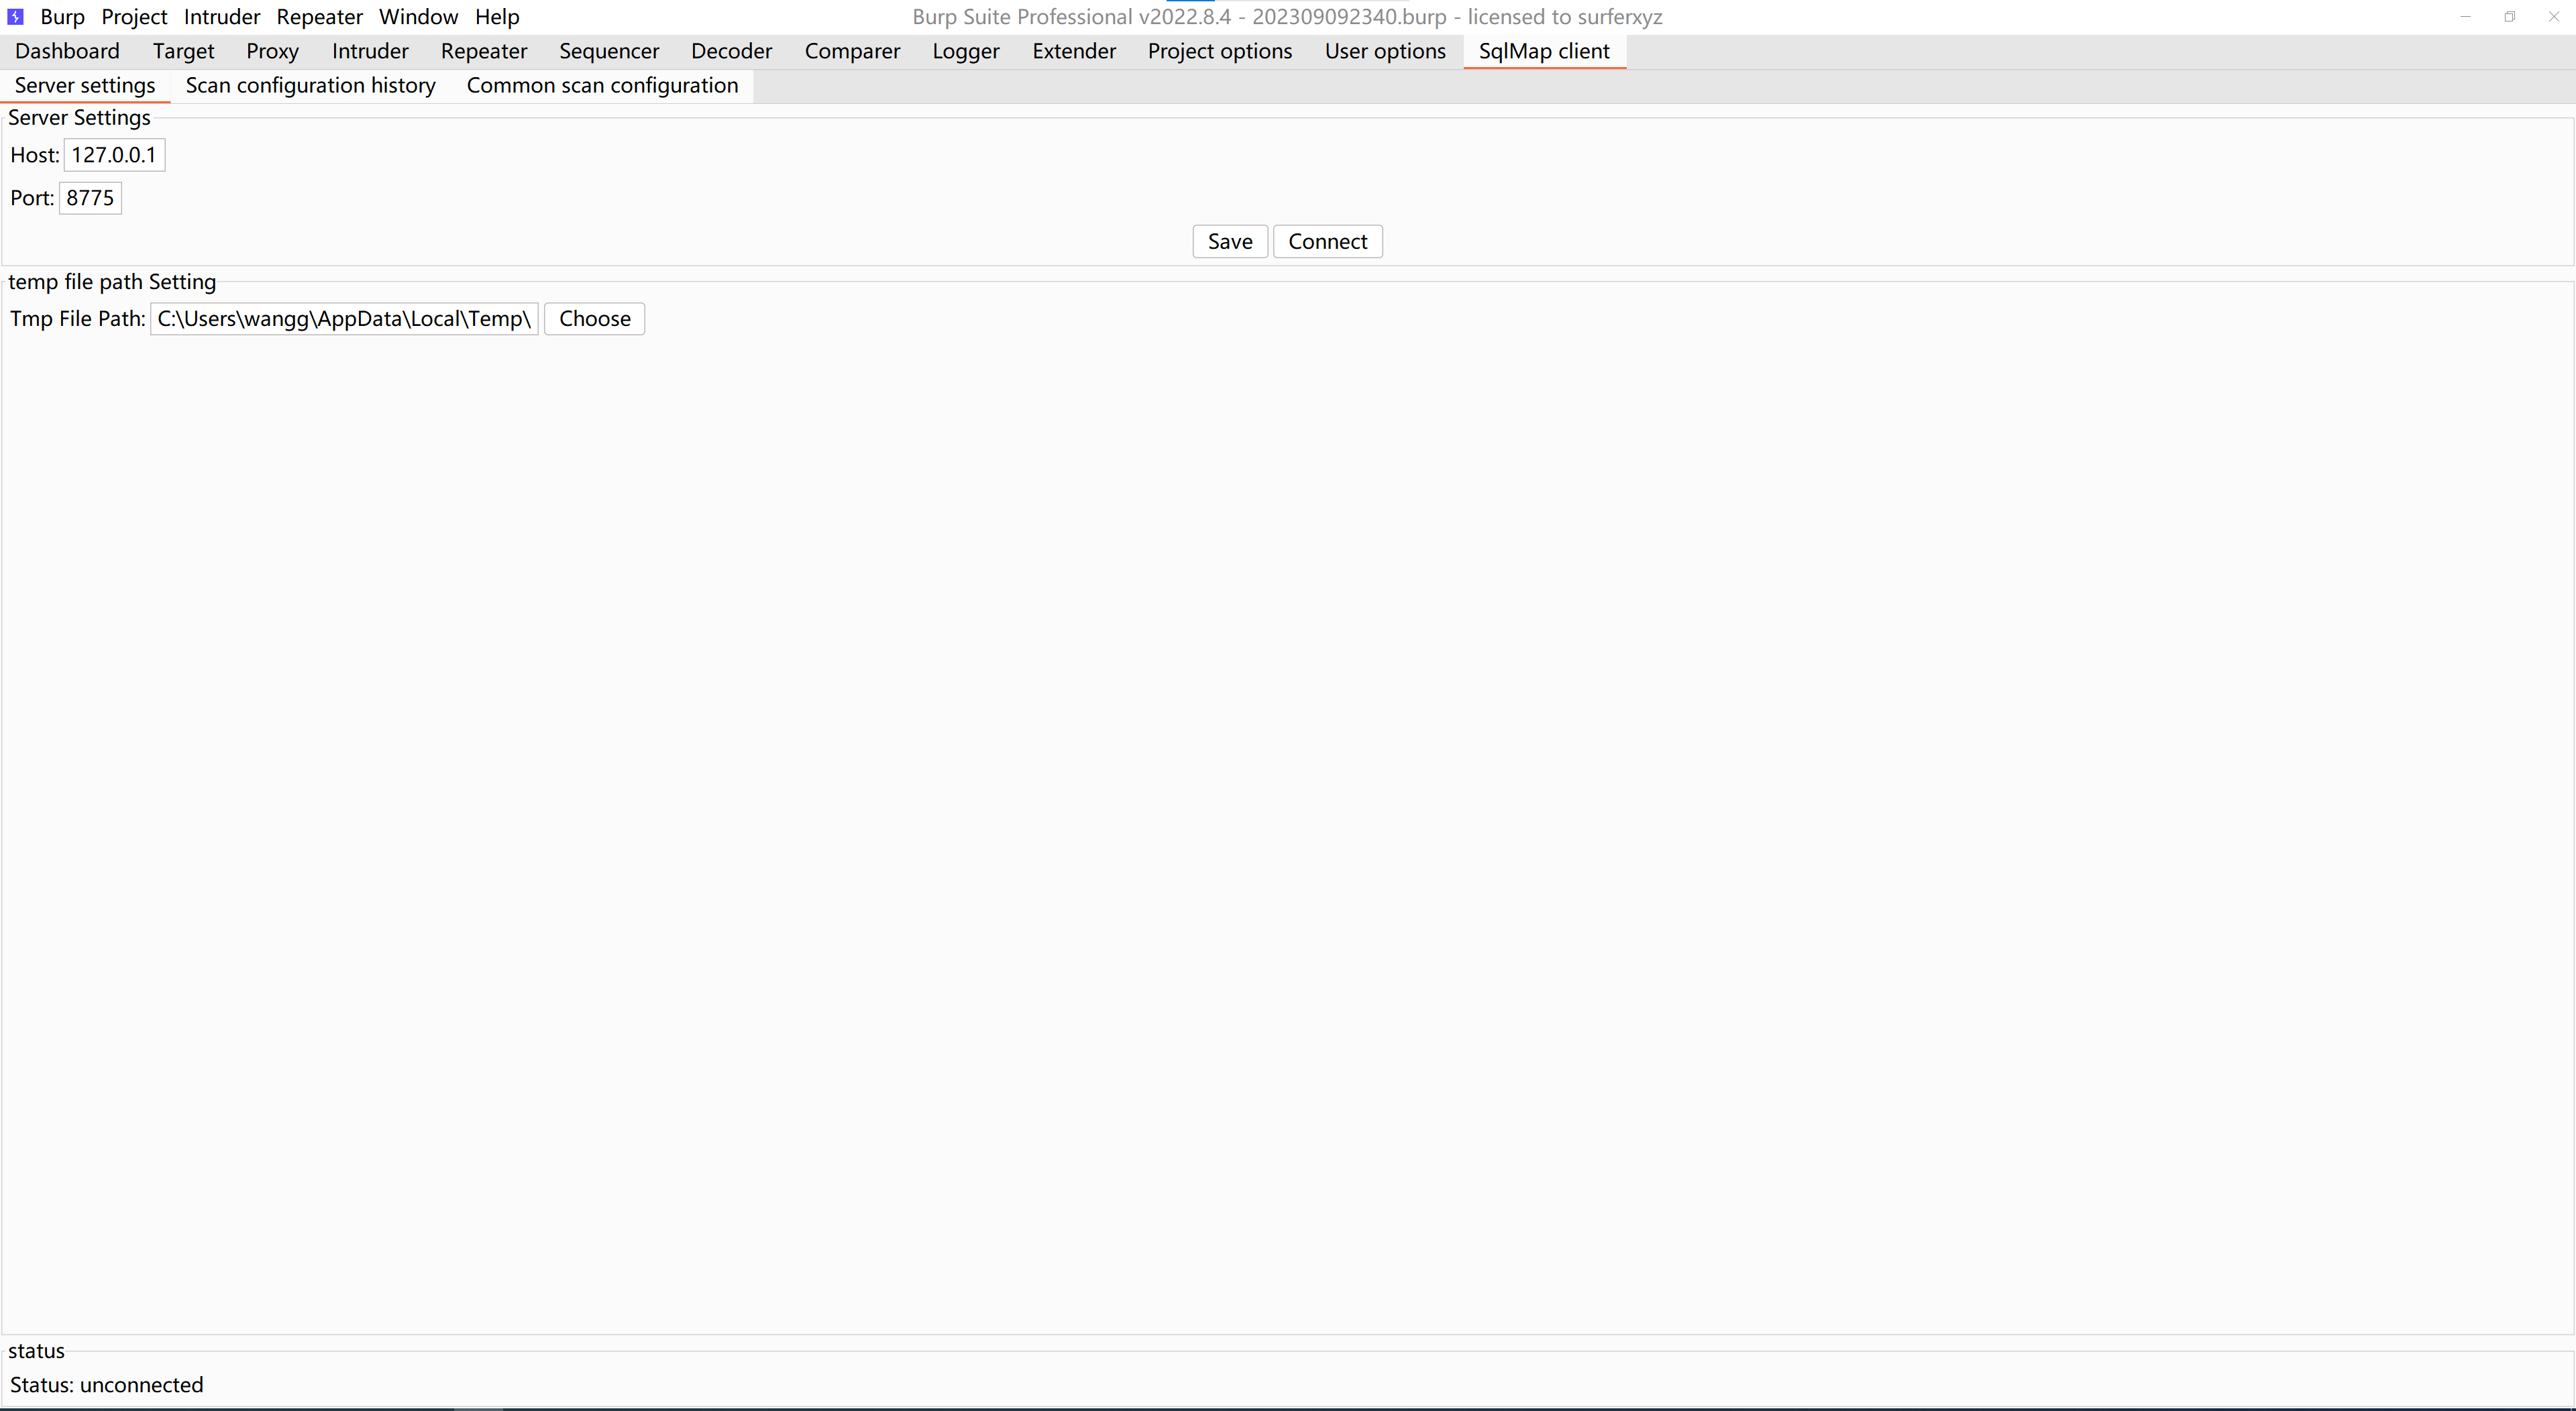Switch to the Proxy tab
The image size is (2576, 1411).
pos(272,51)
